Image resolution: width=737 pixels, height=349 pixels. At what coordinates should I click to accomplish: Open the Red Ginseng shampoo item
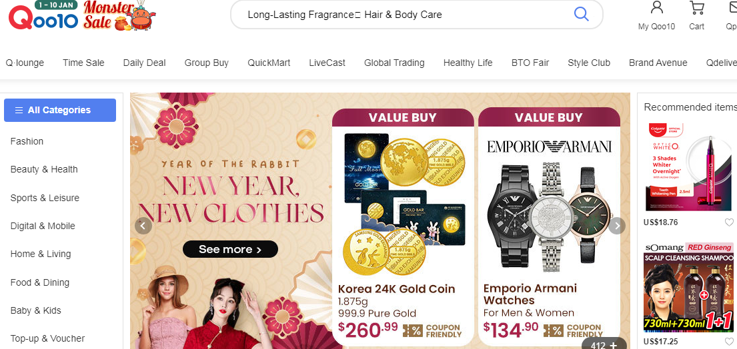click(688, 287)
